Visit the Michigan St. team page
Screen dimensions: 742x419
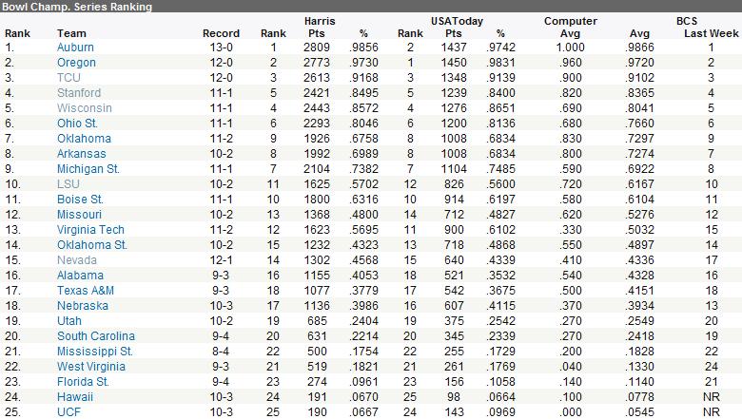(x=88, y=168)
